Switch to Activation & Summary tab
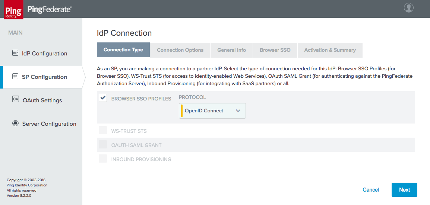The image size is (430, 205). [330, 50]
